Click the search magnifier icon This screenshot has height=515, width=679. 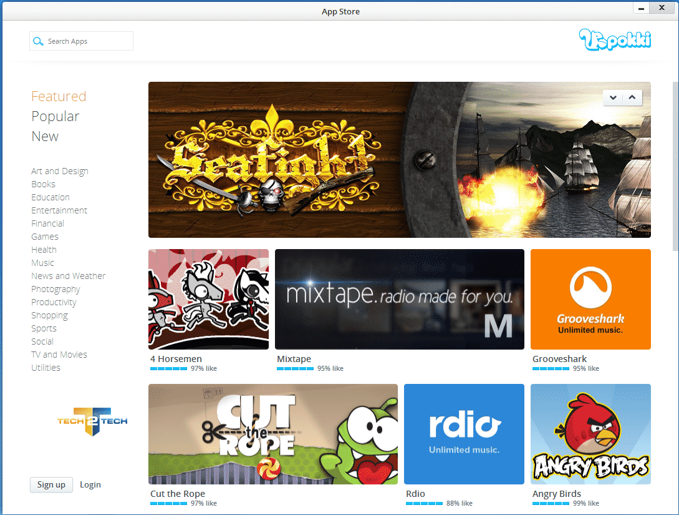pyautogui.click(x=38, y=41)
